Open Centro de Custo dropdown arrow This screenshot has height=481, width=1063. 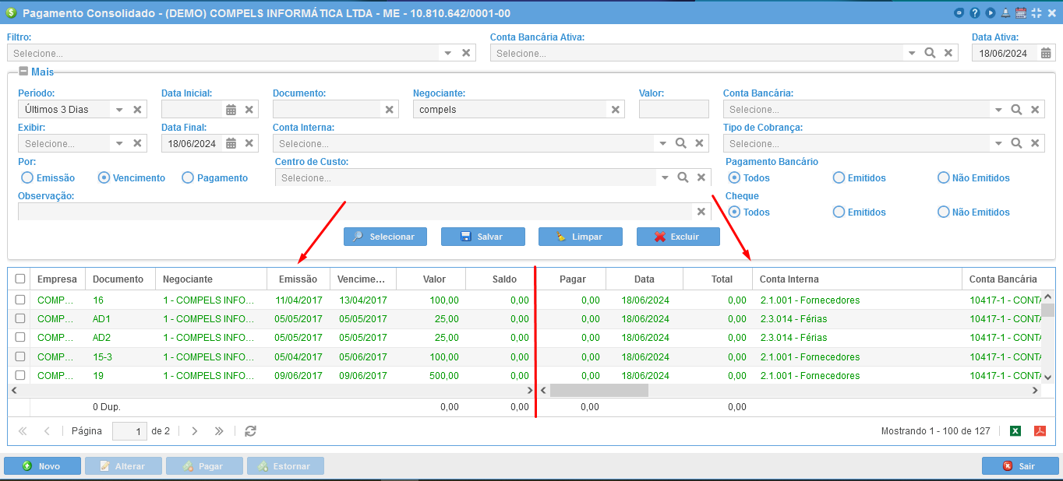[665, 177]
